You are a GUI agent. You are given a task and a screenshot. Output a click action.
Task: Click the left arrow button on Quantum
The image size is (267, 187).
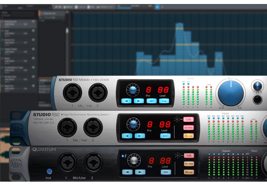(x=127, y=172)
